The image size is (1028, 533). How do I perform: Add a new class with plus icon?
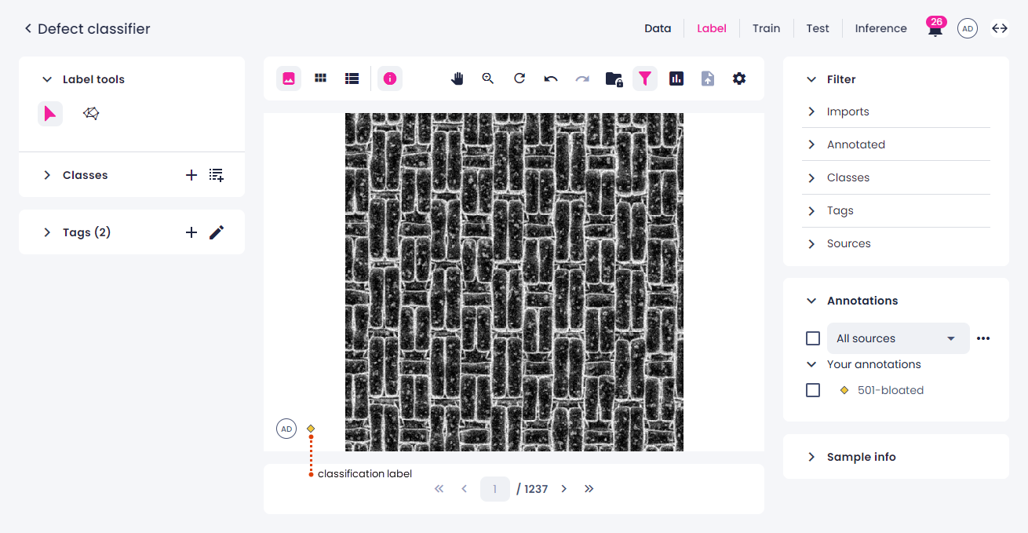click(x=191, y=175)
